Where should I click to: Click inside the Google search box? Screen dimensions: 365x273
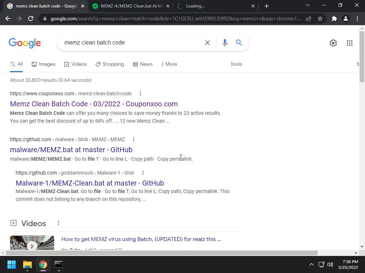(133, 43)
